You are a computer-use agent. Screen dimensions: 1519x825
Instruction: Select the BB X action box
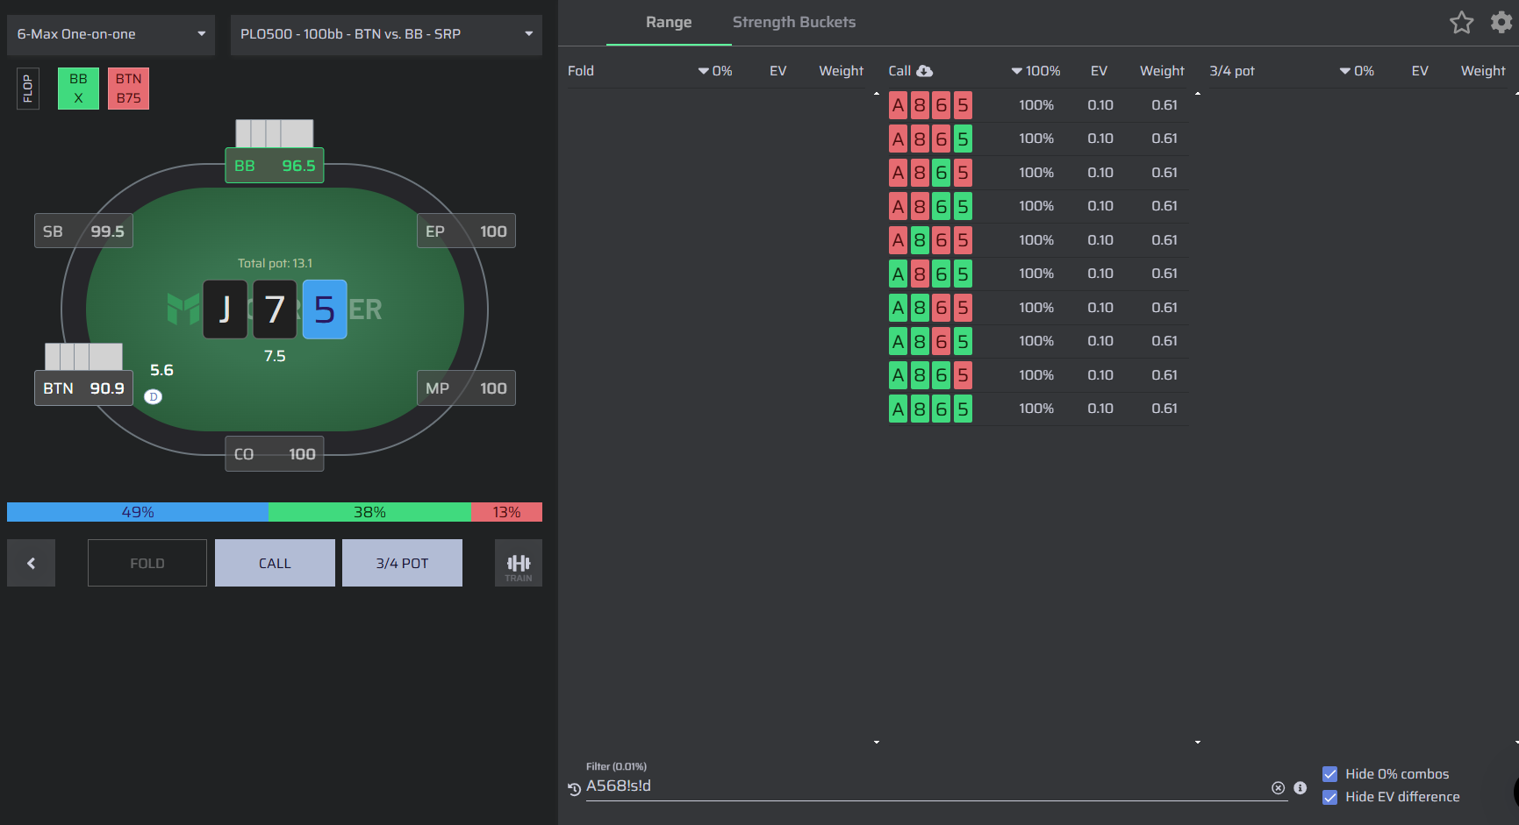pyautogui.click(x=78, y=89)
